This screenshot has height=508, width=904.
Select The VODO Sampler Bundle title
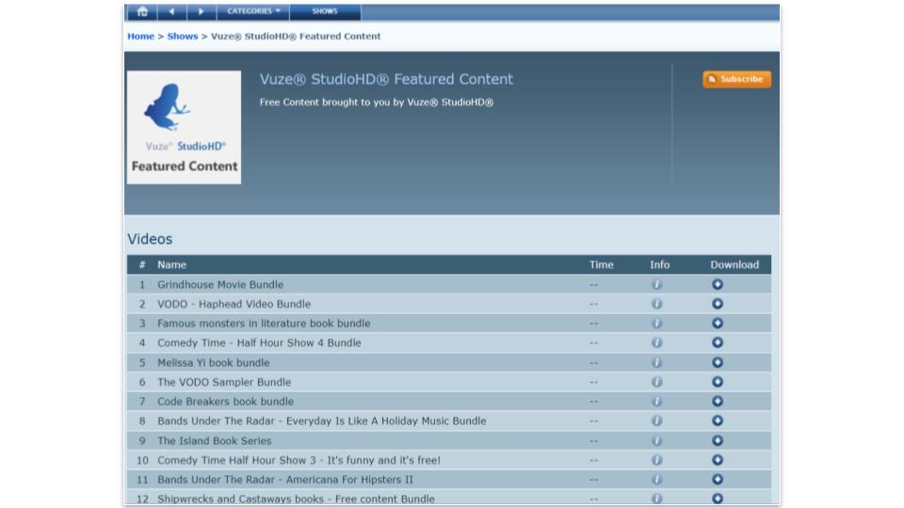[224, 383]
